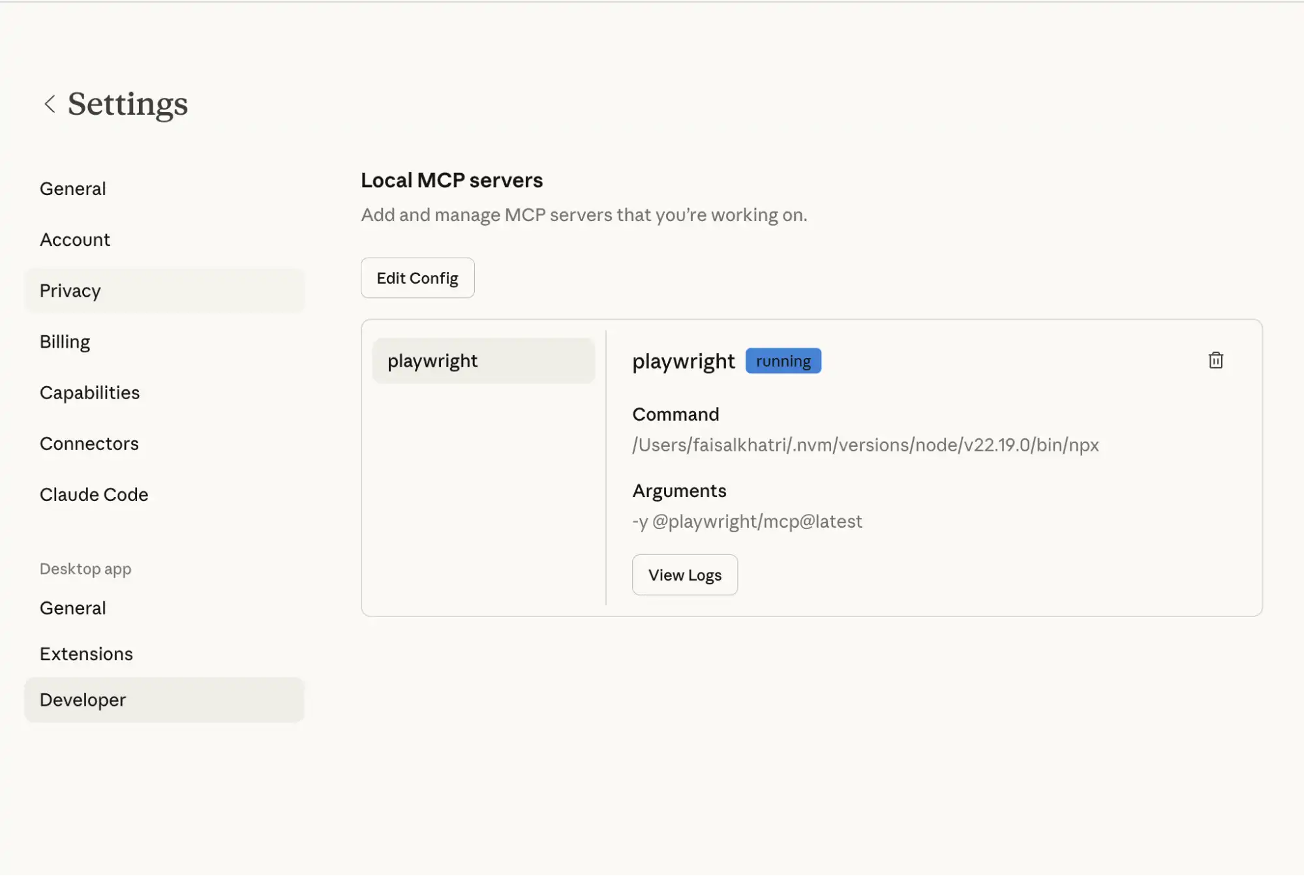This screenshot has height=876, width=1304.
Task: Click the Command path text
Action: tap(864, 445)
